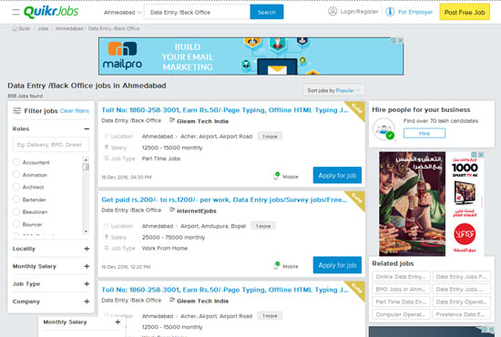This screenshot has width=501, height=337.
Task: Select the Animation role
Action: (x=16, y=175)
